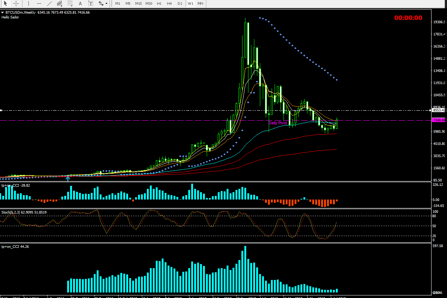Viewport: 447px width, 298px height.
Task: Click the tp+on_CCI -28.82 label
Action: click(16, 185)
